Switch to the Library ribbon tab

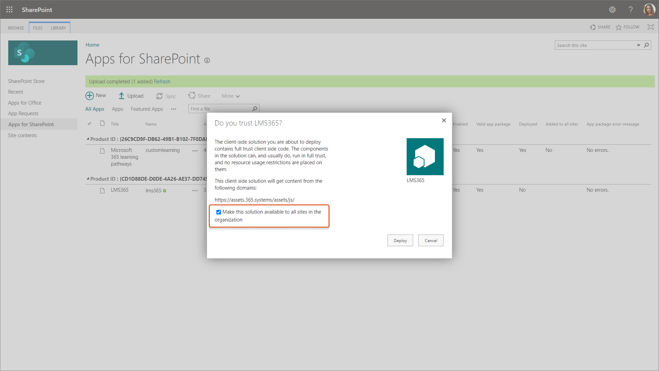click(58, 28)
